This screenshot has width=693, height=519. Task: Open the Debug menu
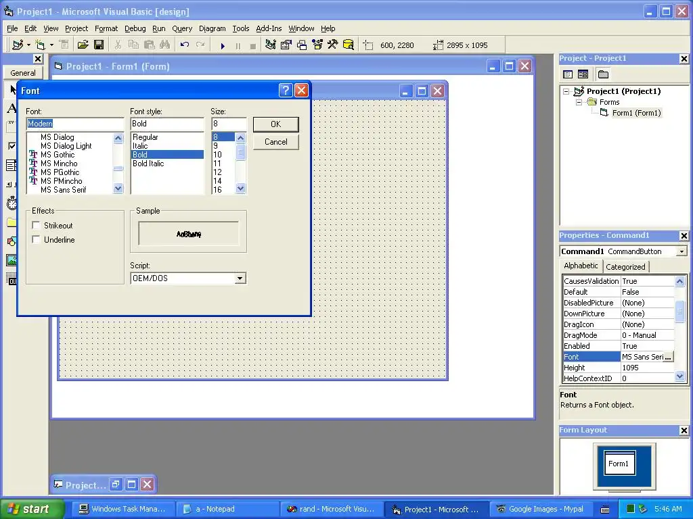coord(135,28)
